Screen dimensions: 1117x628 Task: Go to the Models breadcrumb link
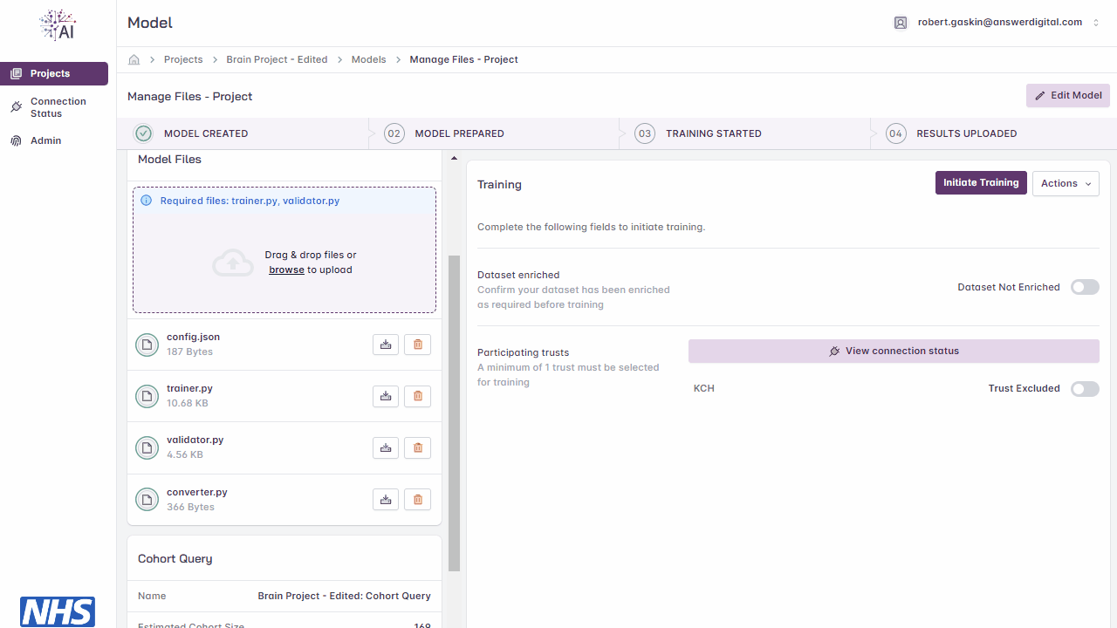368,59
